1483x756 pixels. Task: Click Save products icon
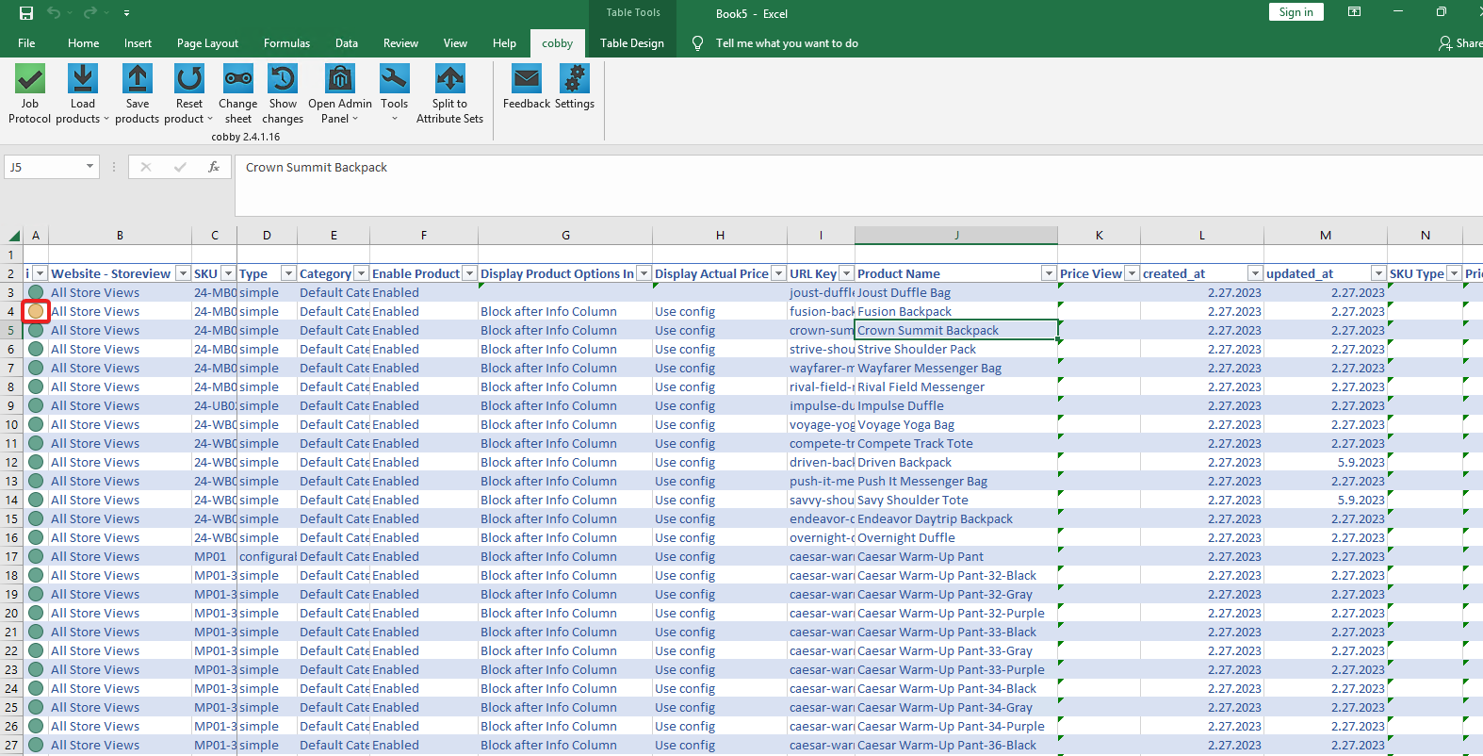tap(138, 78)
